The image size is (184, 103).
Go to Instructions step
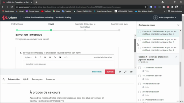click(17, 24)
